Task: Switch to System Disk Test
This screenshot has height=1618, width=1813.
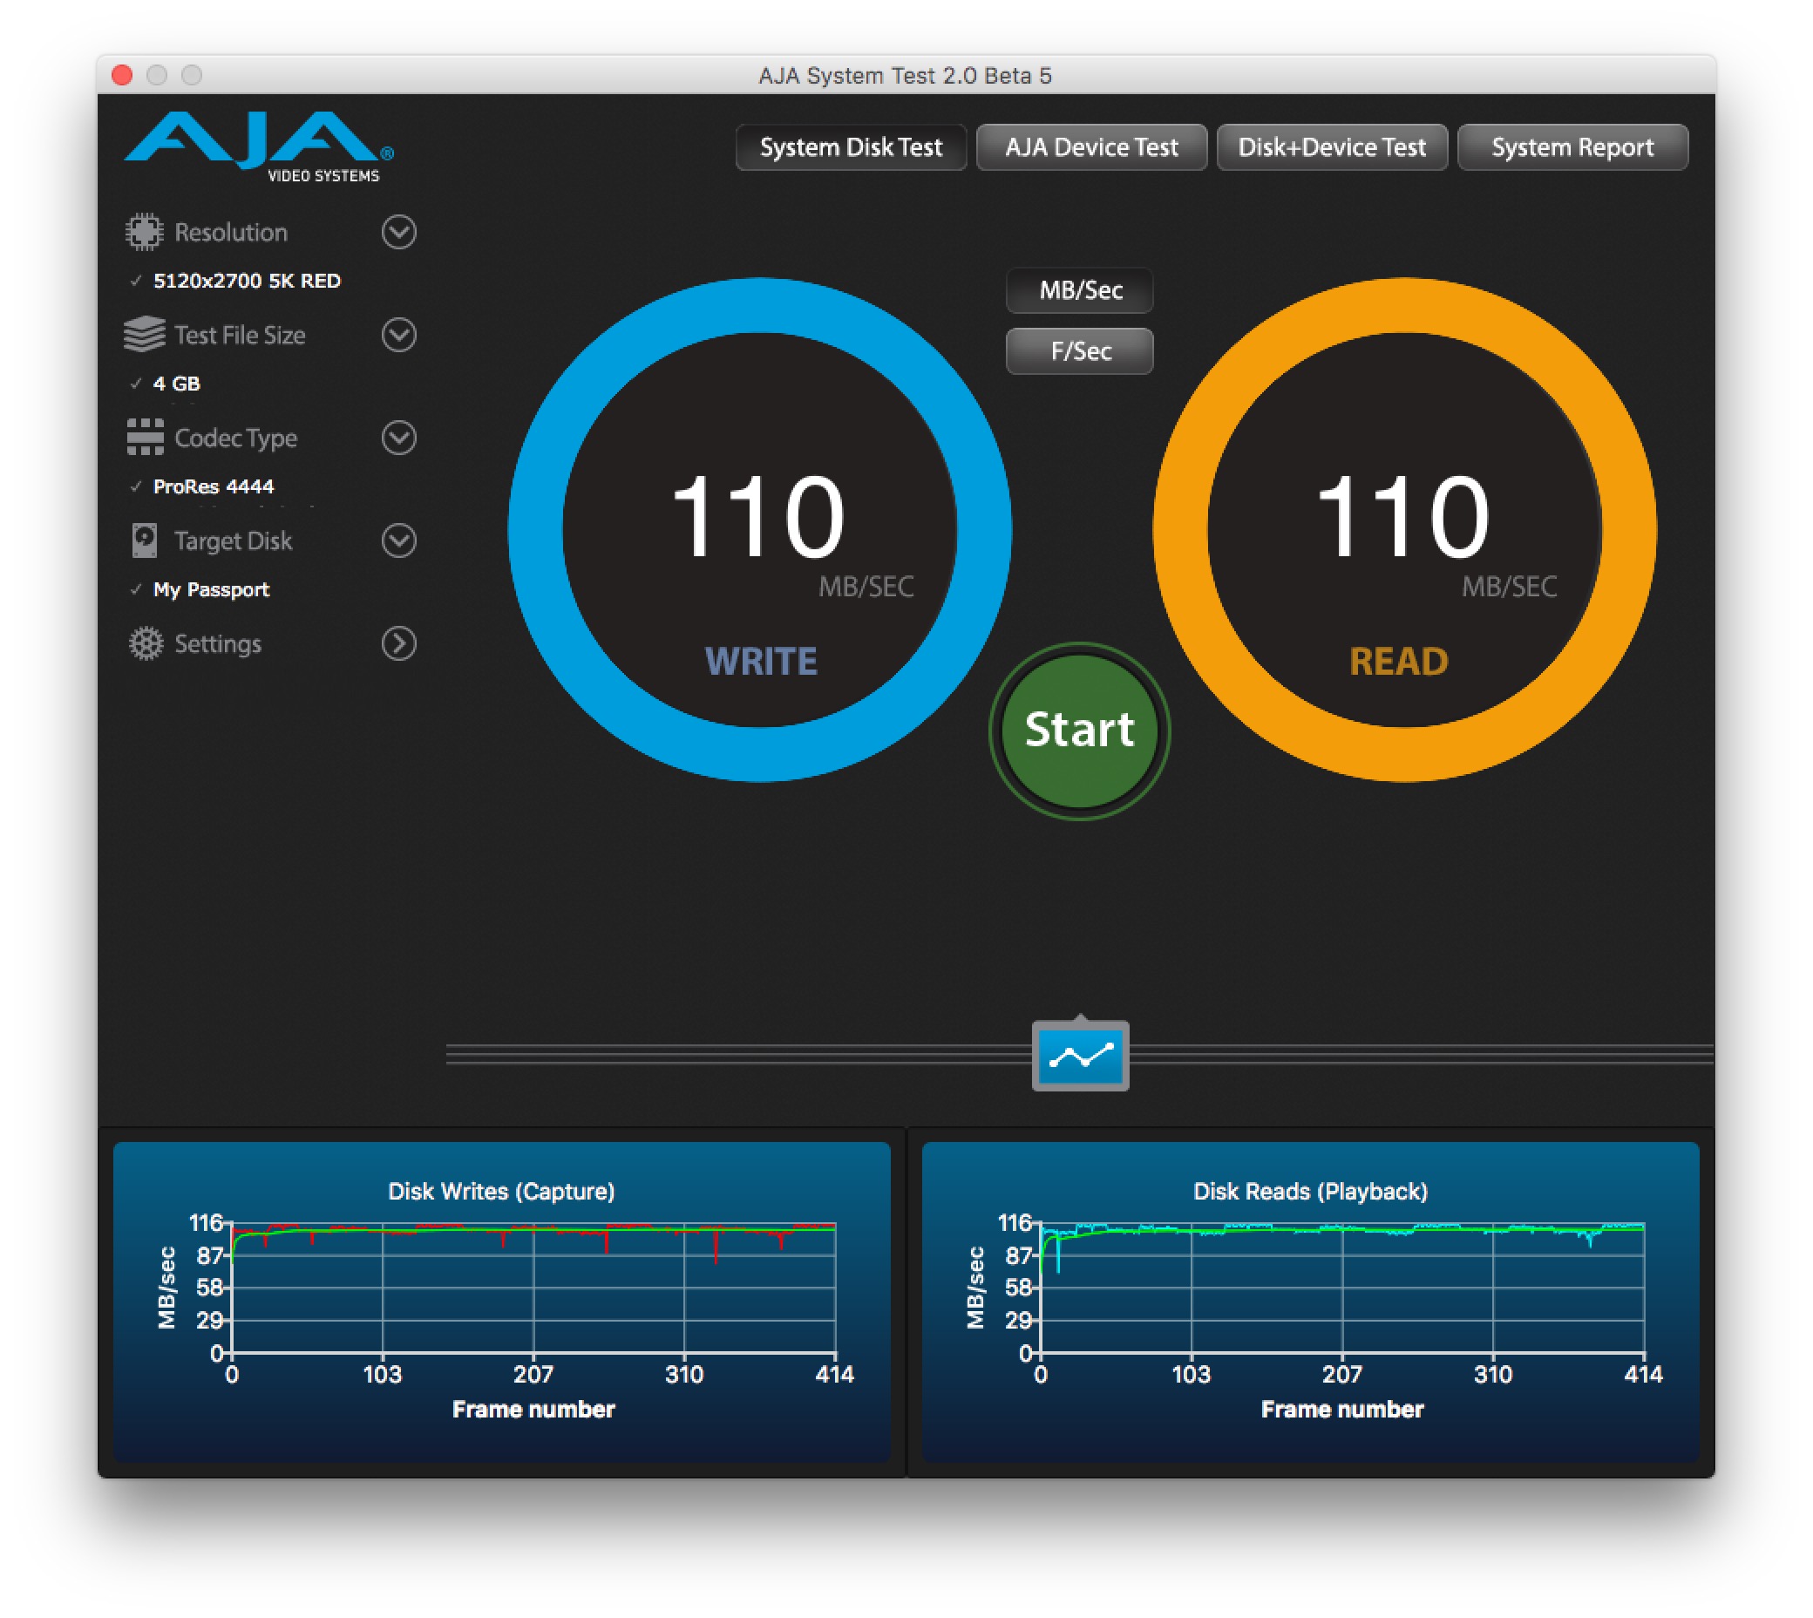Action: (x=851, y=147)
